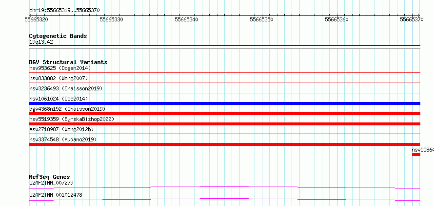Open variant nsv953625 (Dogan2014) label
The width and height of the screenshot is (434, 206).
(60, 68)
